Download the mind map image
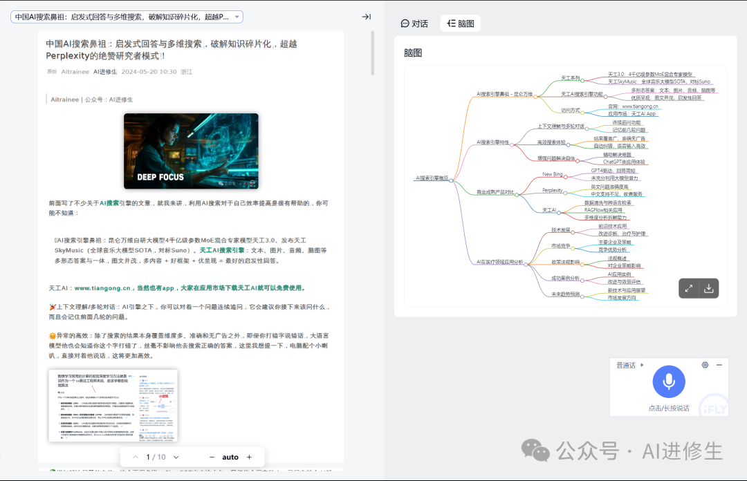Viewport: 747px width, 481px height. [x=708, y=289]
